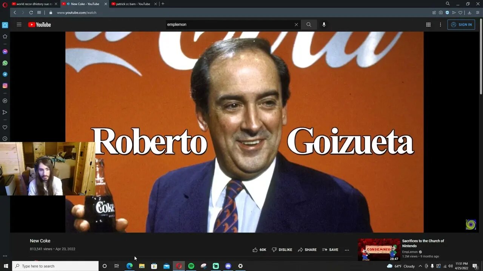Go to the YouTube logo home link
483x271 pixels.
39,24
